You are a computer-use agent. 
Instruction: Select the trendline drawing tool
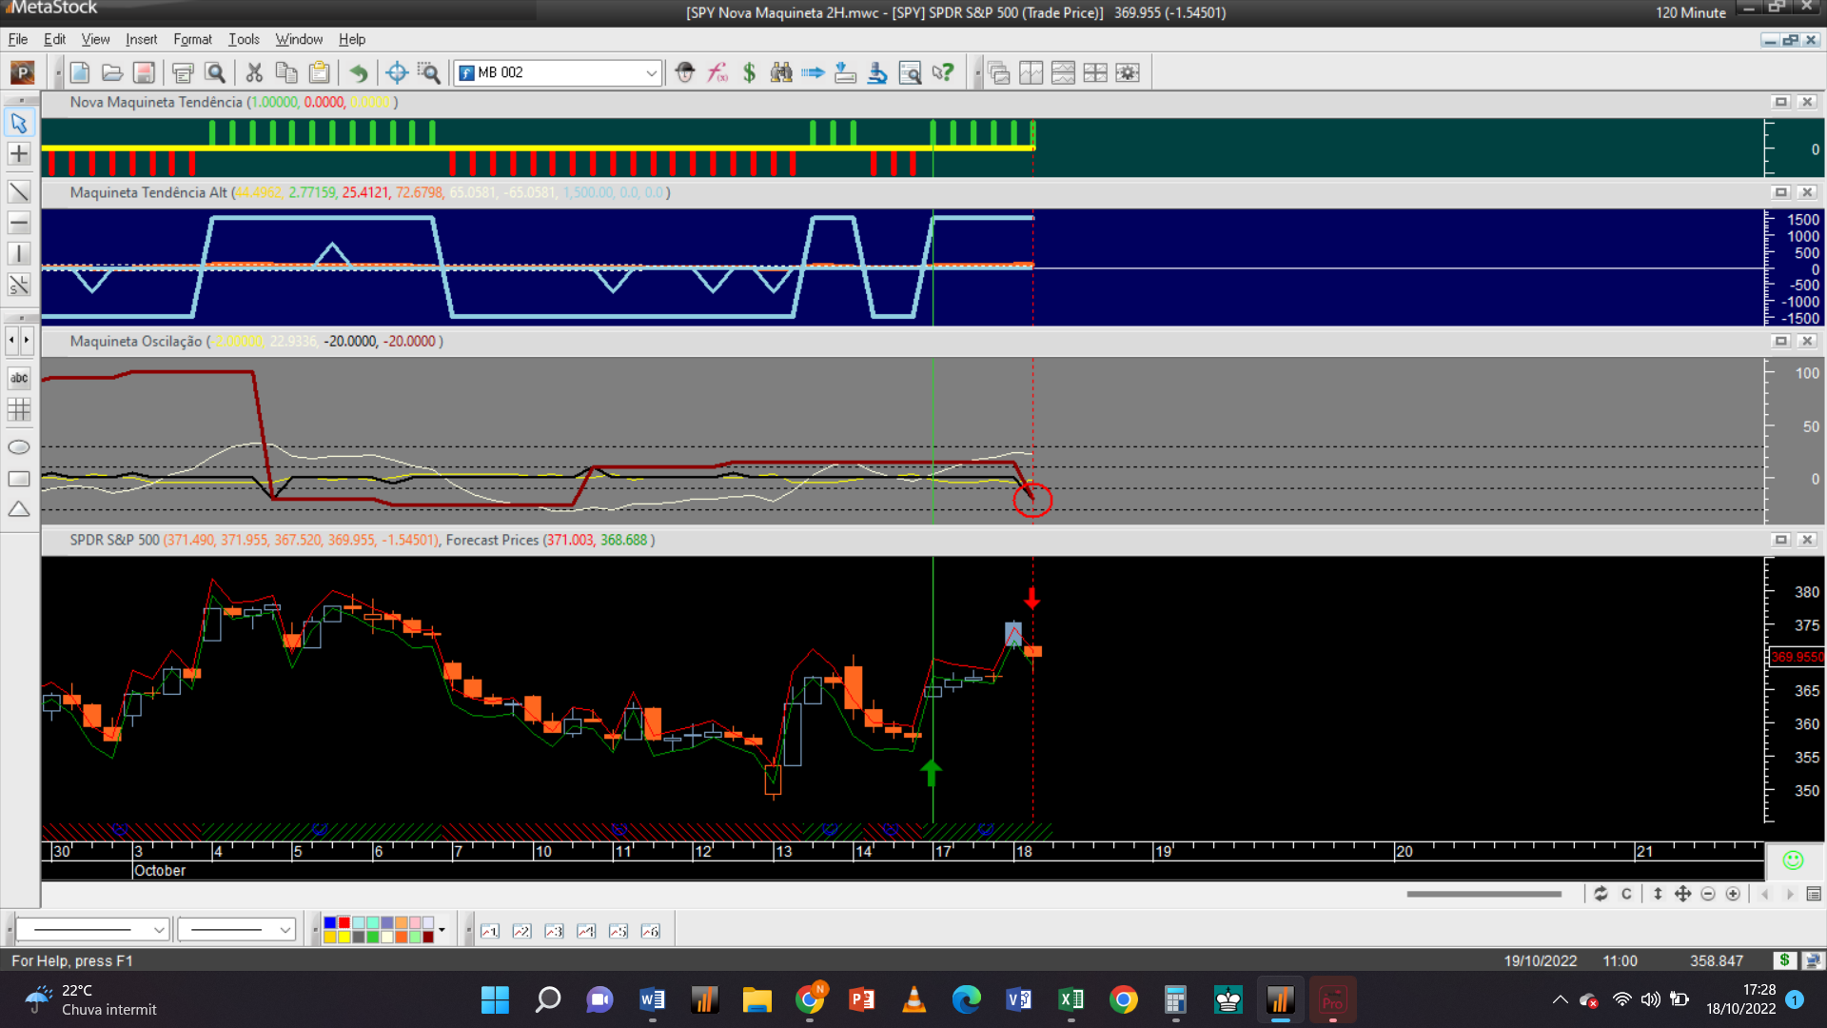(x=19, y=192)
